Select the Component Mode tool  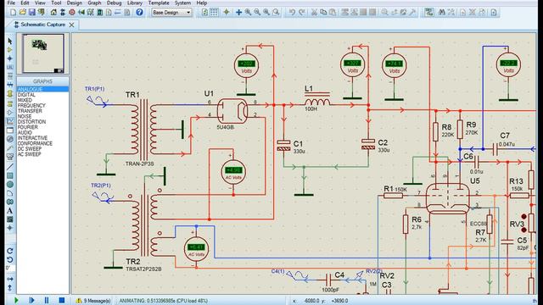[9, 50]
